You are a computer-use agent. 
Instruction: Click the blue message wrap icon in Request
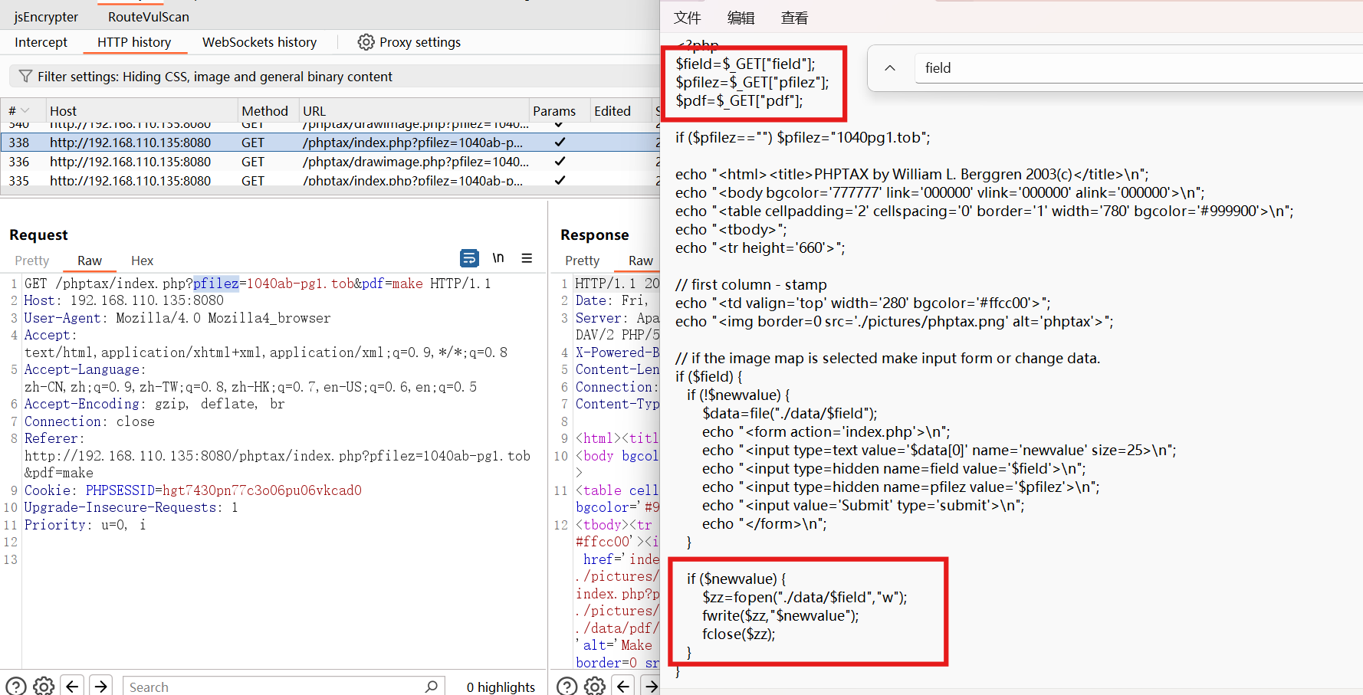click(x=469, y=258)
